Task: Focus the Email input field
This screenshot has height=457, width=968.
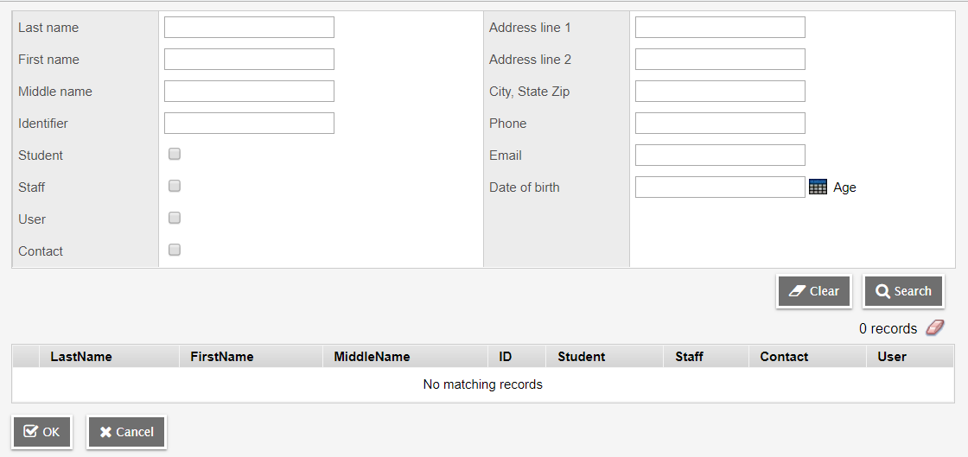Action: 721,155
